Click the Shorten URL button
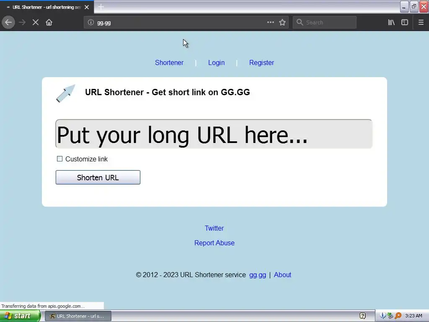The width and height of the screenshot is (429, 322). [98, 177]
